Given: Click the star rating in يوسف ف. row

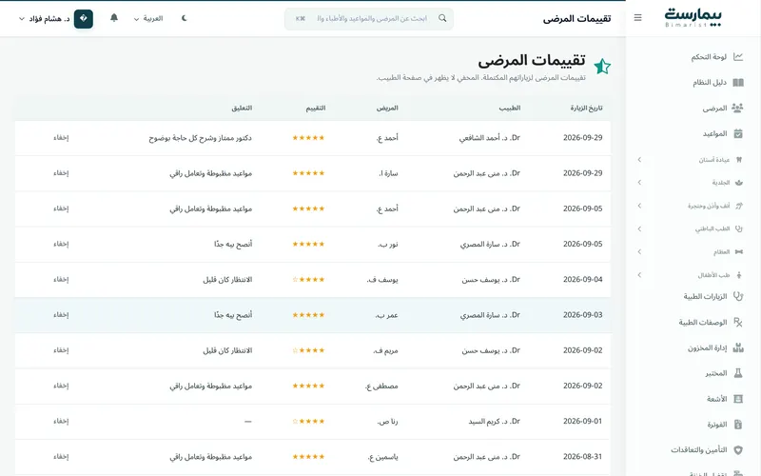Looking at the screenshot, I should [308, 279].
